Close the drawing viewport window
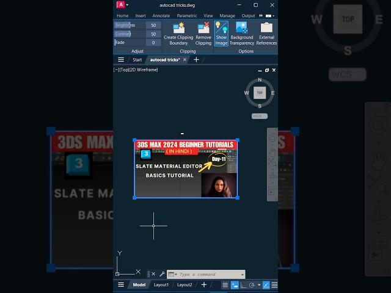This screenshot has height=293, width=391. point(274,70)
